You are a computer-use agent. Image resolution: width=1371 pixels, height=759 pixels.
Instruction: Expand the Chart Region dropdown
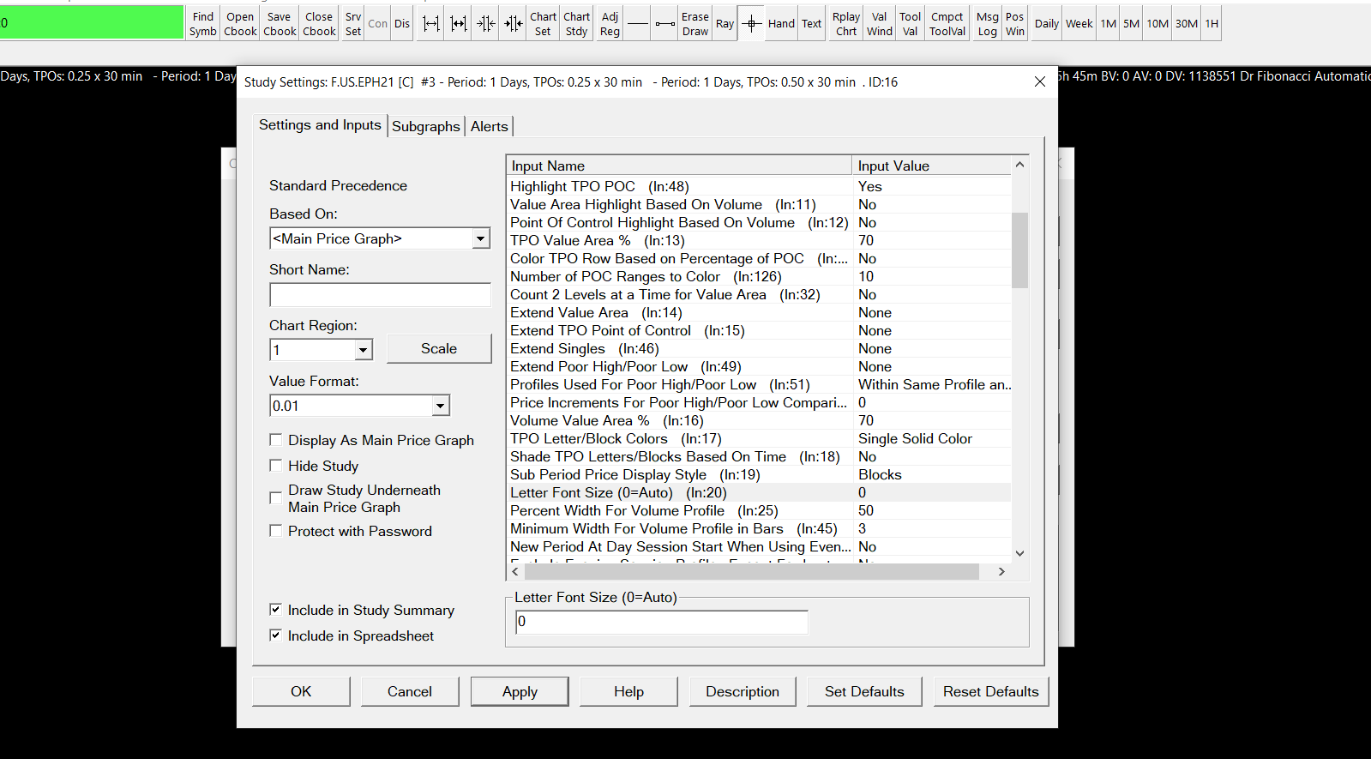364,350
